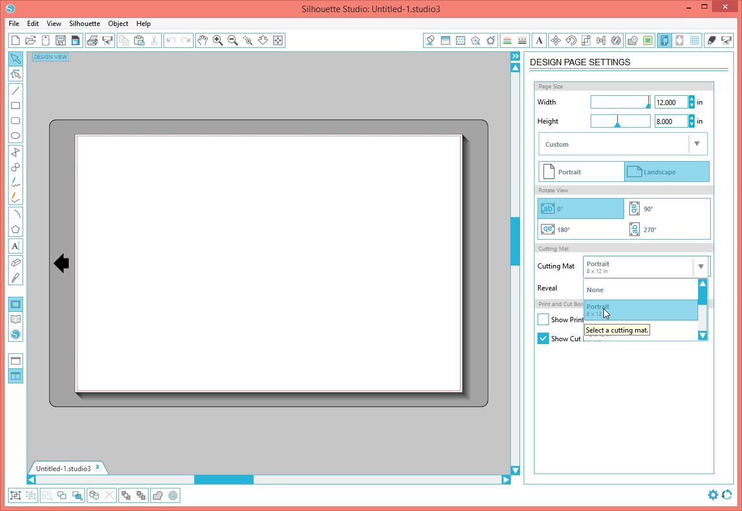
Task: Open the Move panel icon
Action: [556, 40]
